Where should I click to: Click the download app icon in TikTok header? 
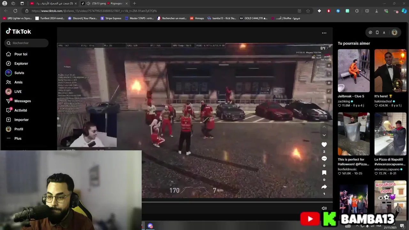384,32
